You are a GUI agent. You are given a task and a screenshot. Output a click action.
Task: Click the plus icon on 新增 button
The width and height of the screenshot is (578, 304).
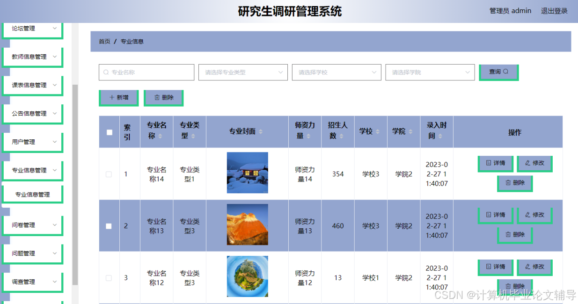tap(112, 97)
